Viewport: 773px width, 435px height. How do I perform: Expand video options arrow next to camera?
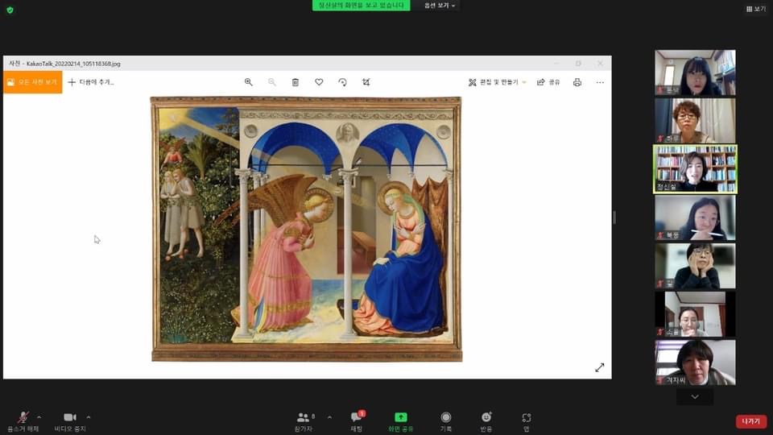[89, 417]
